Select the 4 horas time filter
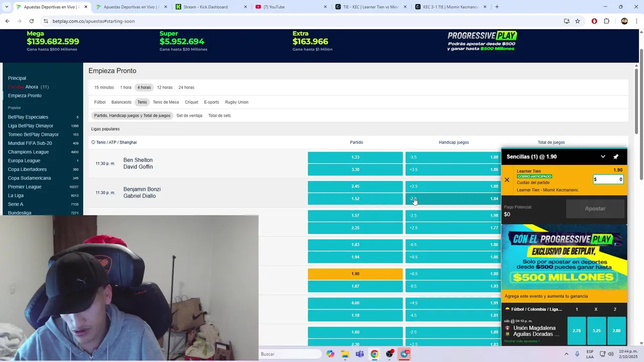The width and height of the screenshot is (644, 362). pos(144,87)
